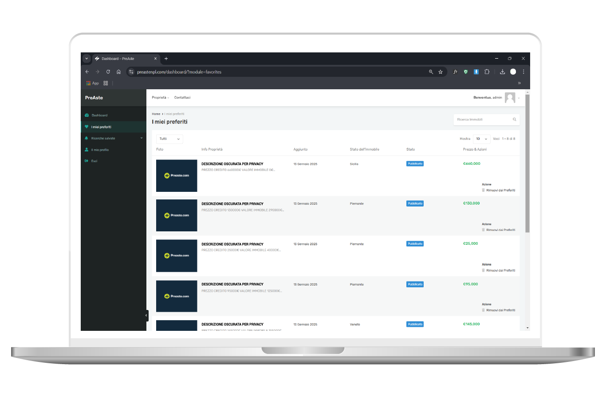The image size is (606, 397).
Task: Click the page vertical scrollbar thumb
Action: click(x=527, y=163)
